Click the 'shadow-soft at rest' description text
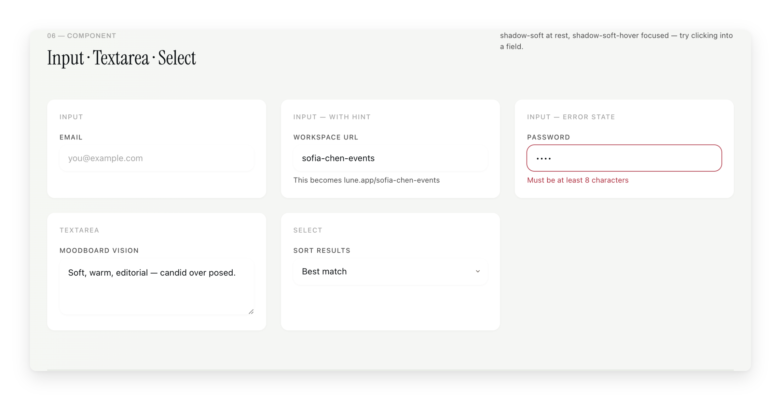Image resolution: width=781 pixels, height=401 pixels. point(616,41)
